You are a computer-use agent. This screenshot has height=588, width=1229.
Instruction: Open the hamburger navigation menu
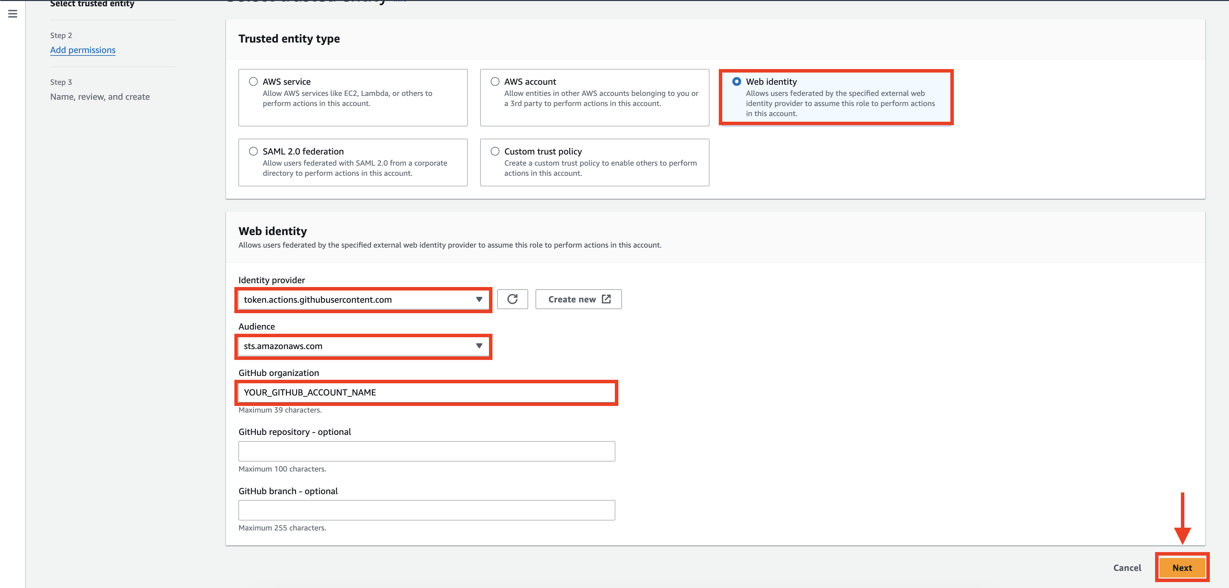(13, 14)
